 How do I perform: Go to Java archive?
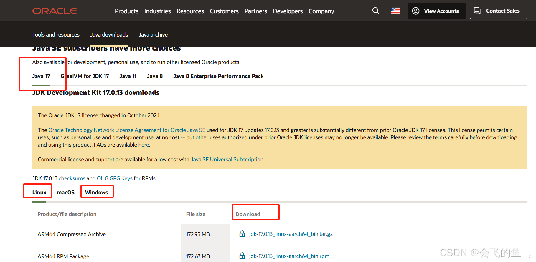[x=153, y=35]
